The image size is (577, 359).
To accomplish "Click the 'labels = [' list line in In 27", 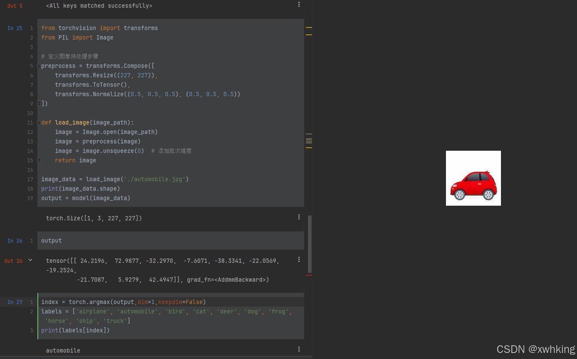I will point(167,311).
